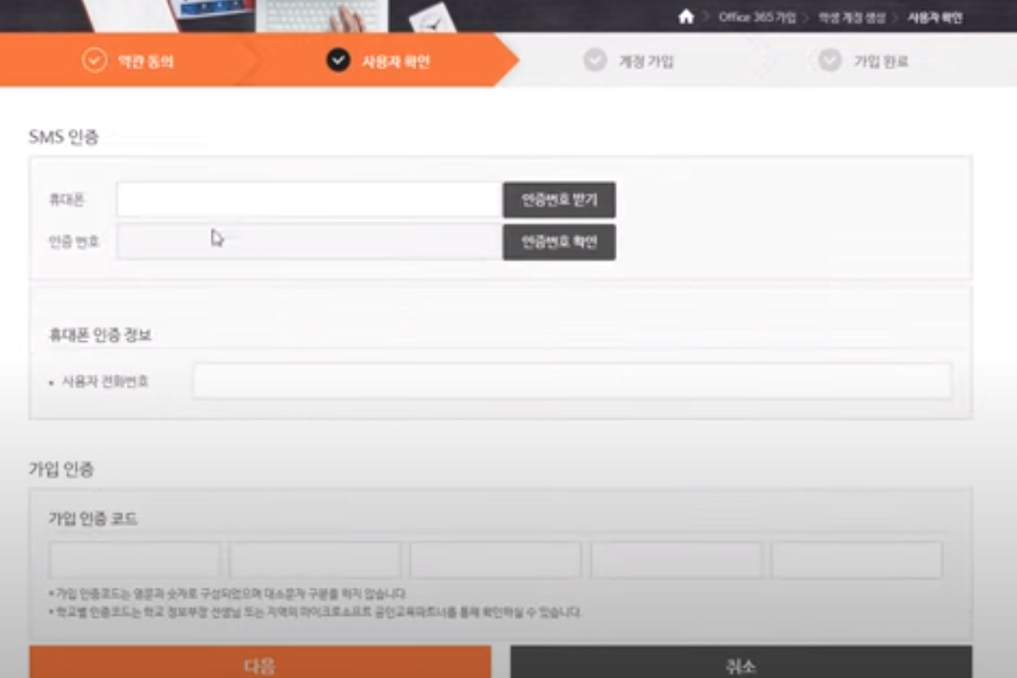Focus the 사용자 전화번호 input field
The image size is (1017, 678).
coord(572,380)
